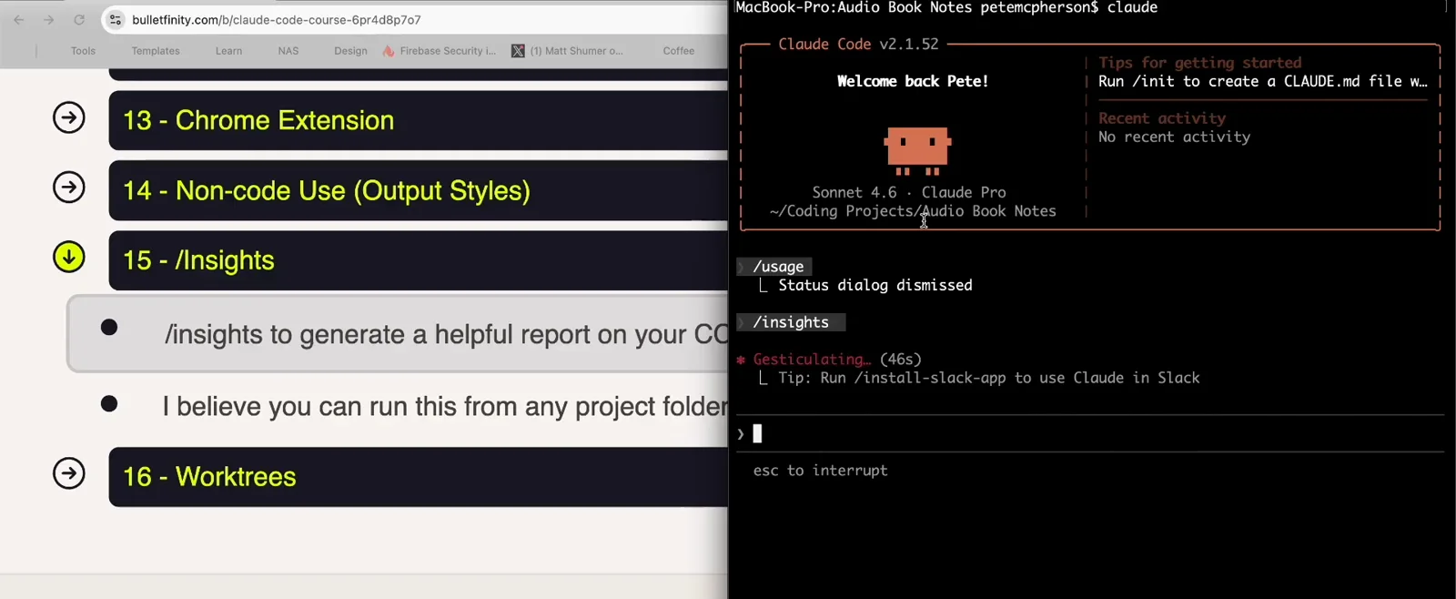1456x599 pixels.
Task: Click 'Status dialog dismissed' terminal line
Action: click(875, 285)
